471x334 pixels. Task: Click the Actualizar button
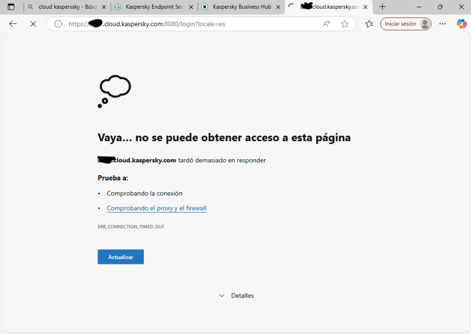pos(121,257)
